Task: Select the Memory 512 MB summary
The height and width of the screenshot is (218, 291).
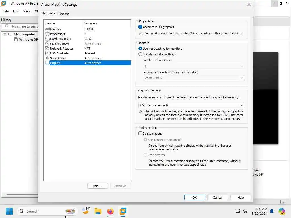Action: pyautogui.click(x=90, y=29)
